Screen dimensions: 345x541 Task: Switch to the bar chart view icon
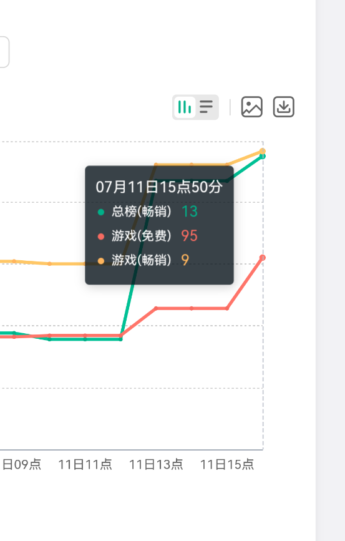[x=185, y=107]
